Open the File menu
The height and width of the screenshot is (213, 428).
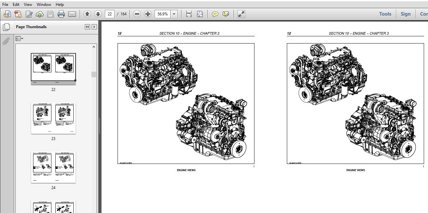click(x=6, y=5)
